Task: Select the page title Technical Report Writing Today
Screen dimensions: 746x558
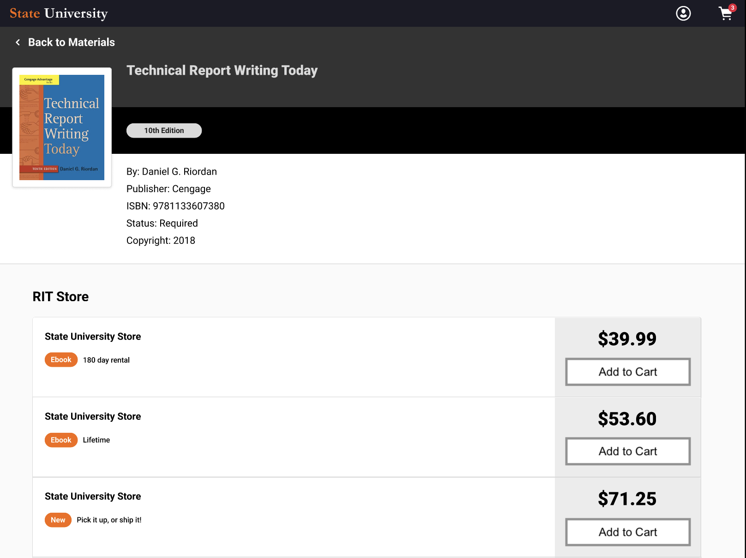Action: click(x=222, y=70)
